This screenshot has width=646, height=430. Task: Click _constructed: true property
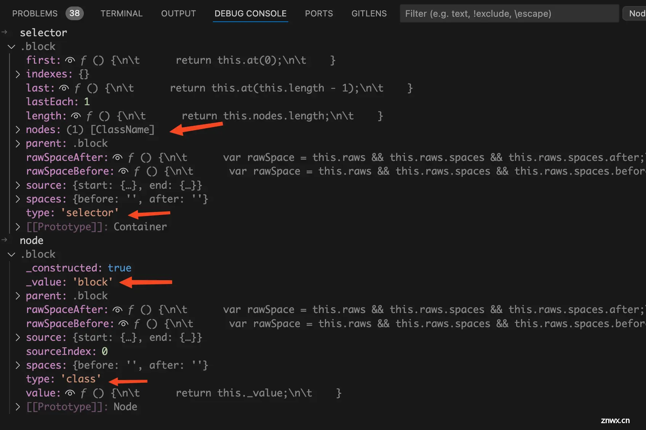pos(78,268)
